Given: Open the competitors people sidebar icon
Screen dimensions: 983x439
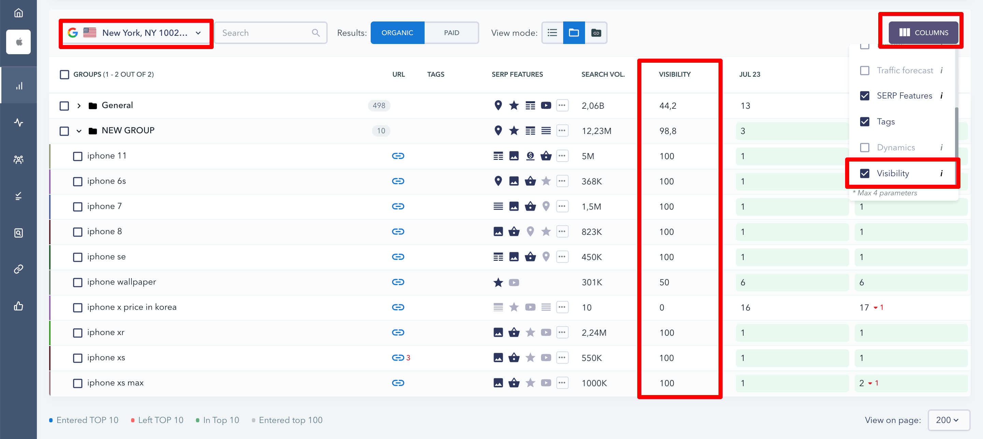Looking at the screenshot, I should 18,159.
